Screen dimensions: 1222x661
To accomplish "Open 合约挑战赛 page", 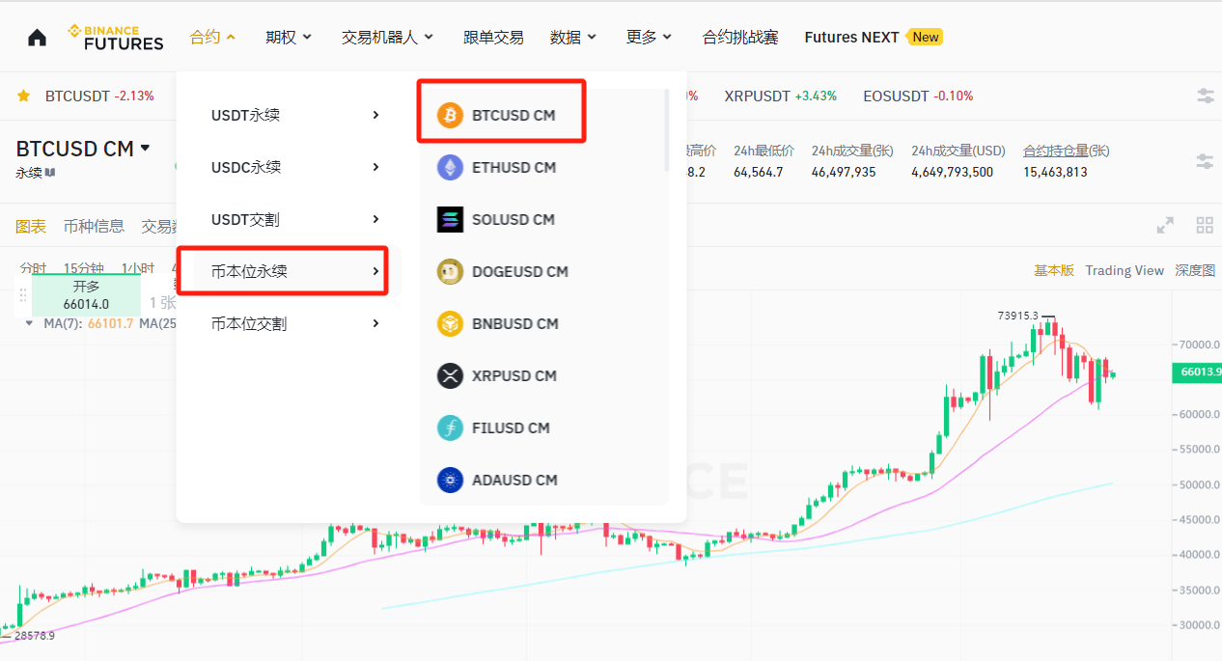I will (740, 37).
